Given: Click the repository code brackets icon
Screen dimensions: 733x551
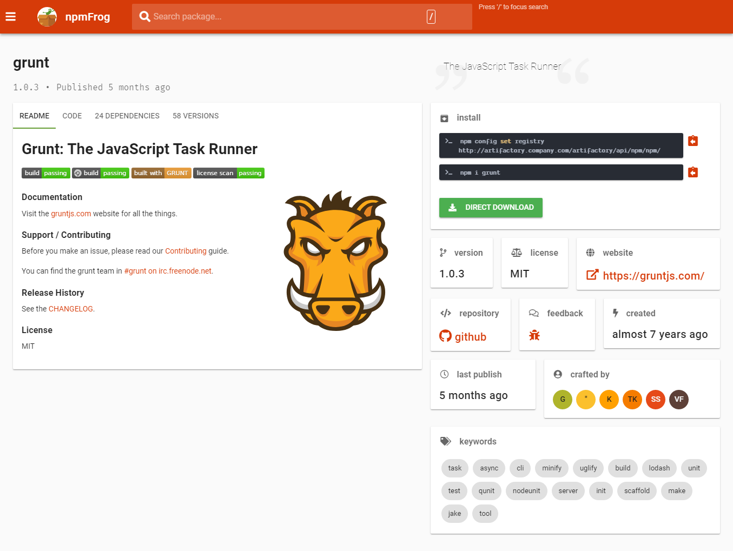Looking at the screenshot, I should pyautogui.click(x=446, y=313).
